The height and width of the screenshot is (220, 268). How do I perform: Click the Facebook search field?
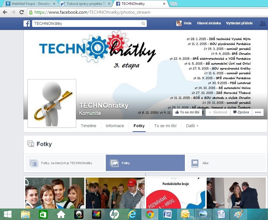click(86, 23)
